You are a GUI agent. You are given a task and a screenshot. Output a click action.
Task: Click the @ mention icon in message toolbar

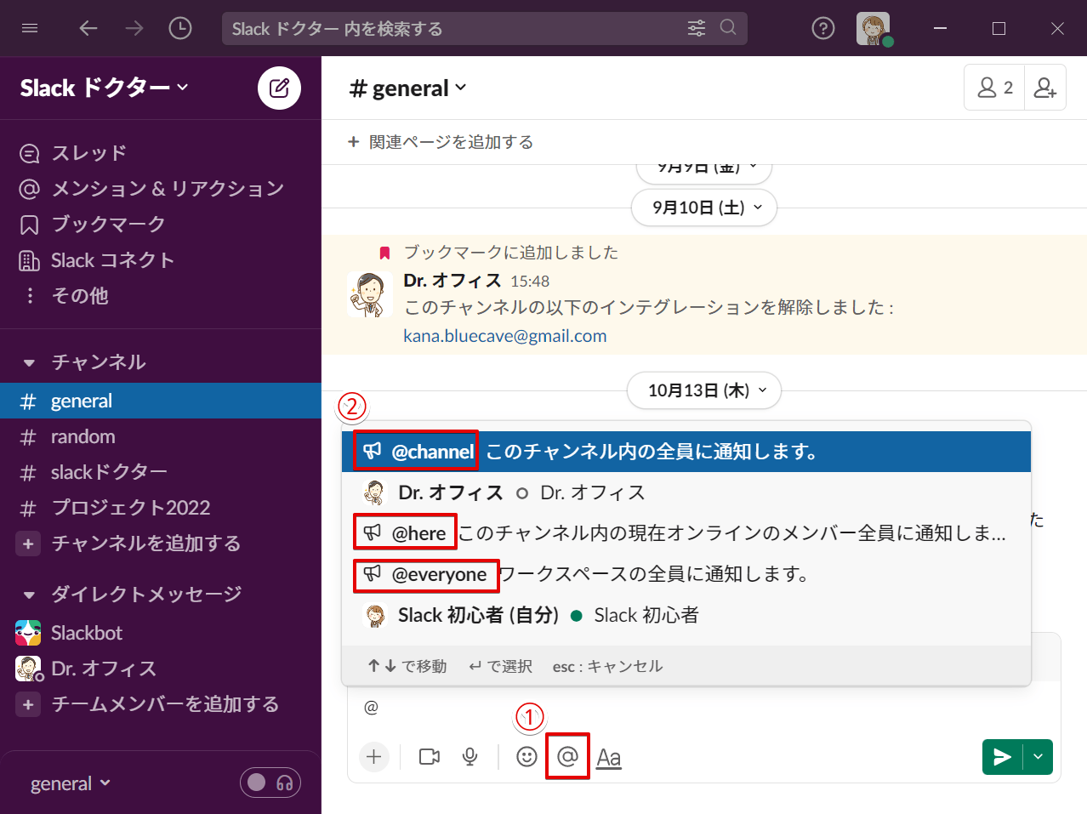tap(567, 756)
